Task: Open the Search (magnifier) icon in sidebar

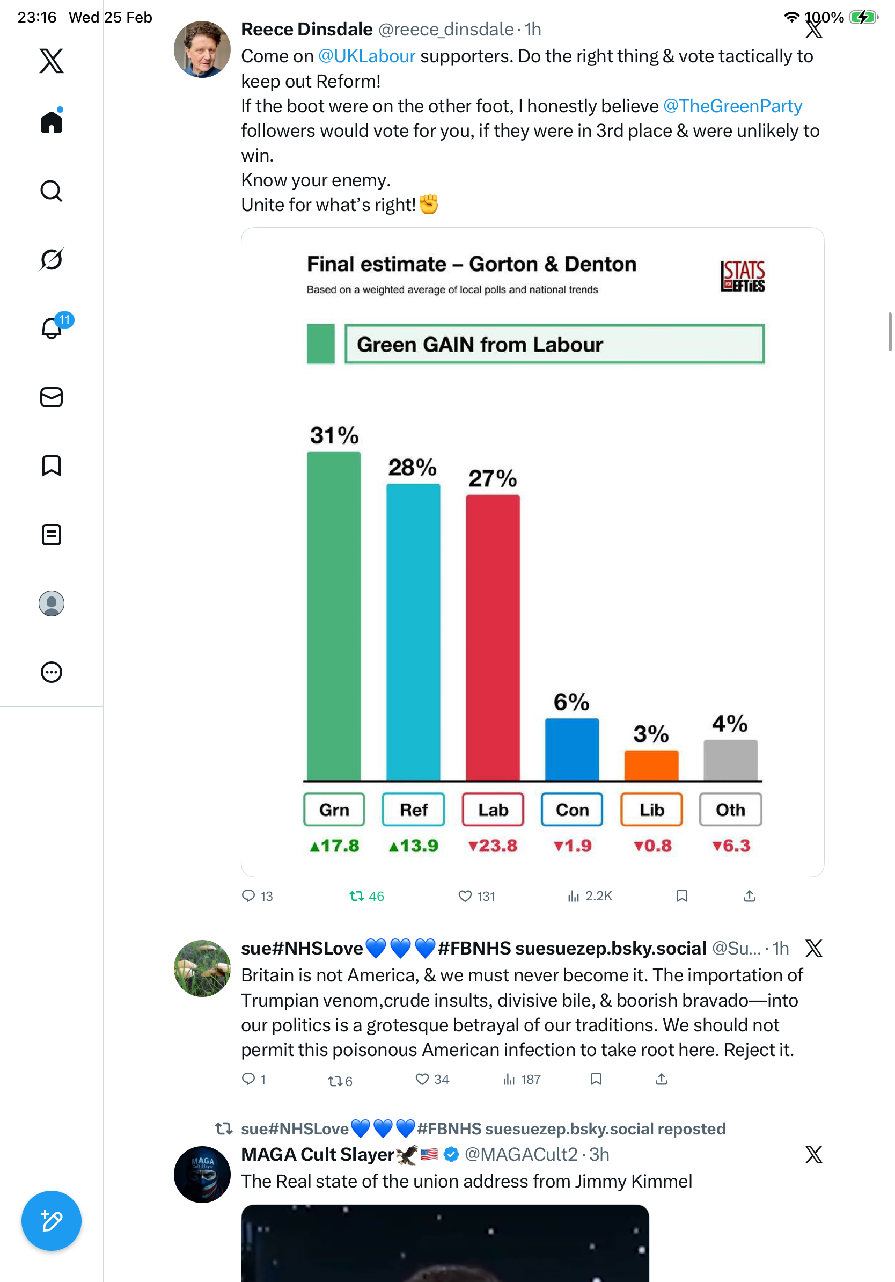Action: point(52,191)
